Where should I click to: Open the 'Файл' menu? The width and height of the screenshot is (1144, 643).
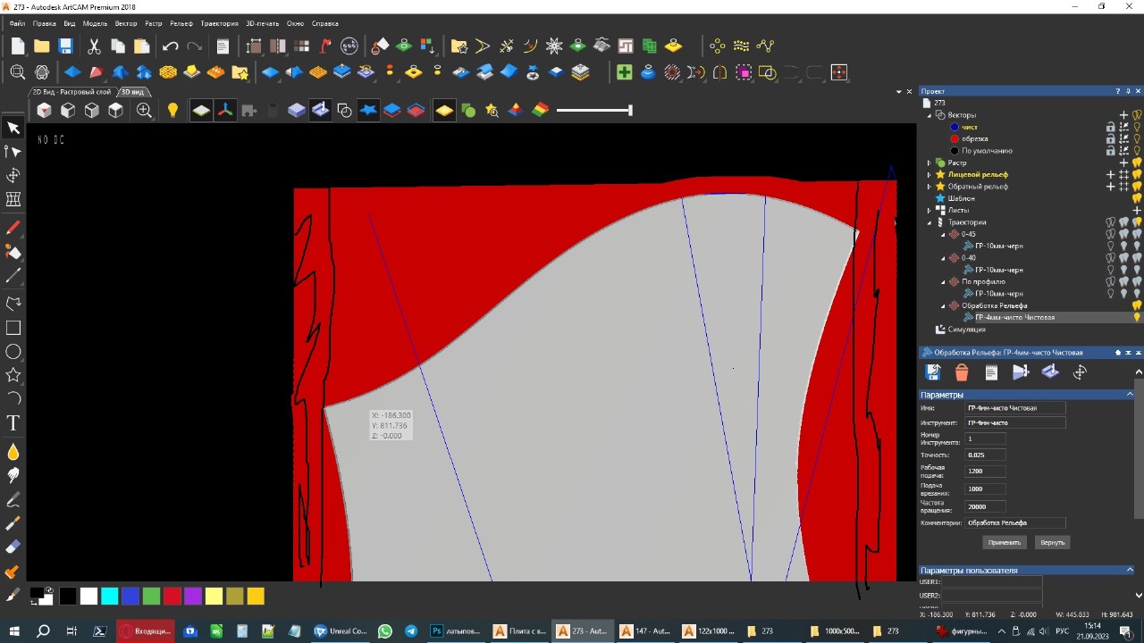click(17, 23)
